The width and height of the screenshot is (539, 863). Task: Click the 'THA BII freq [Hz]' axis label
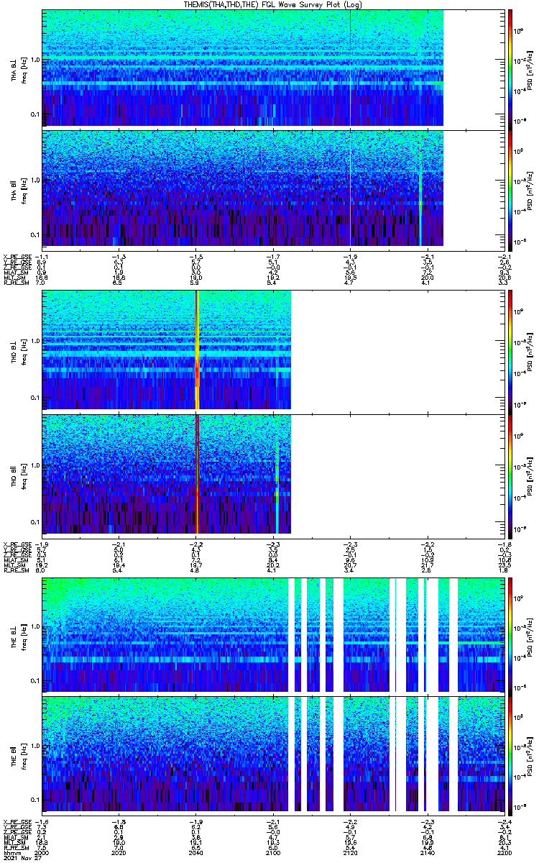[x=18, y=189]
